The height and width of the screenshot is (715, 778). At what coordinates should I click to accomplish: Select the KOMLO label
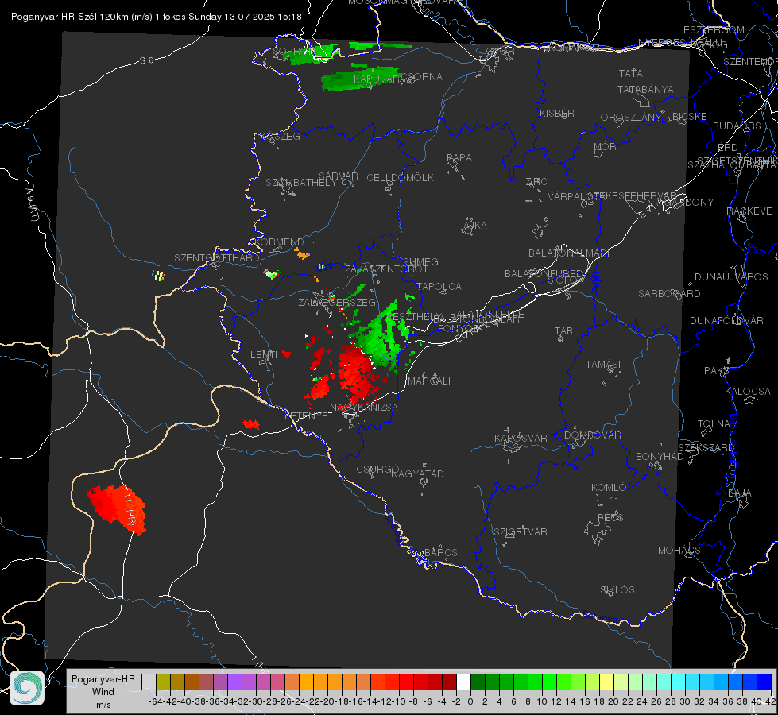tap(609, 488)
